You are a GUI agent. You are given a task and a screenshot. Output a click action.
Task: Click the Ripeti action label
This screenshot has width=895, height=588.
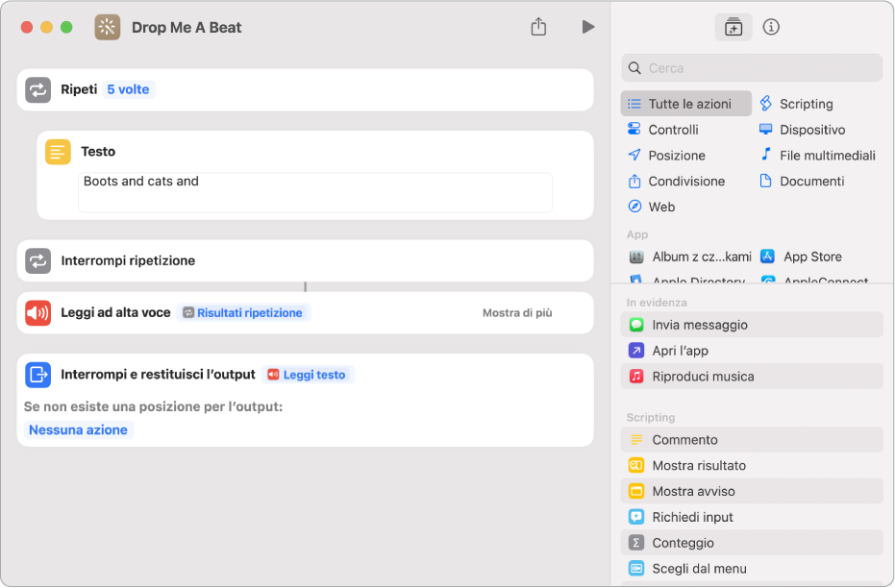tap(80, 89)
